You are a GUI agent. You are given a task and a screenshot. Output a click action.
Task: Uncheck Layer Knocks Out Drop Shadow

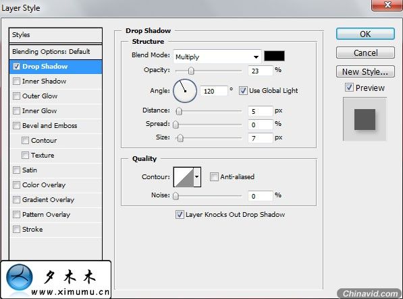[180, 214]
